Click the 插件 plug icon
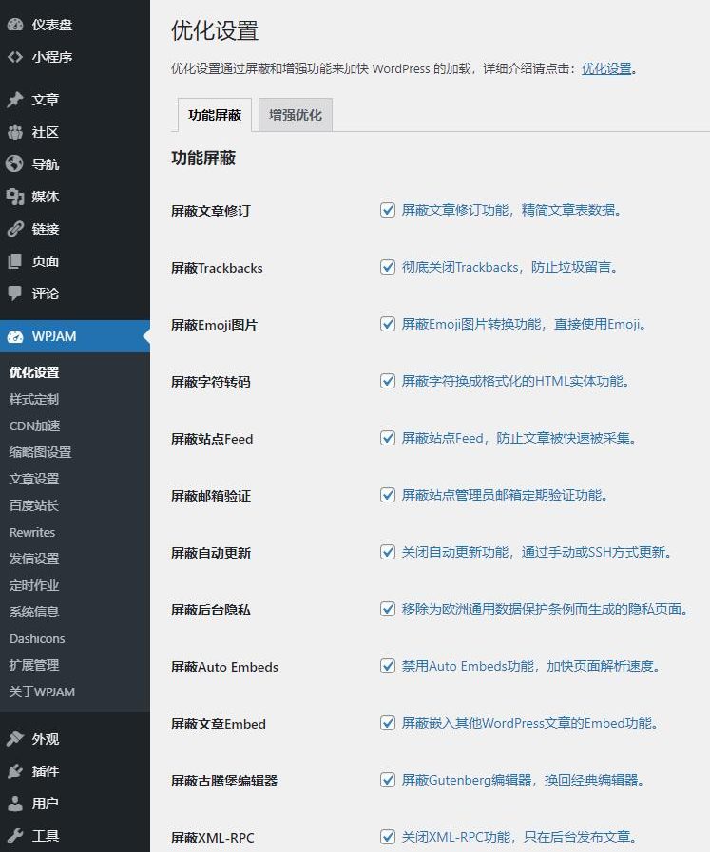Screen dimensions: 710x852 click(x=15, y=771)
